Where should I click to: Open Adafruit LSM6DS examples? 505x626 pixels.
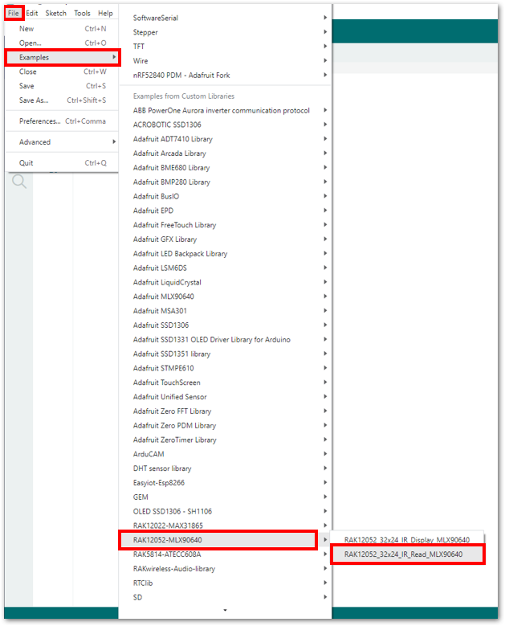click(x=226, y=268)
